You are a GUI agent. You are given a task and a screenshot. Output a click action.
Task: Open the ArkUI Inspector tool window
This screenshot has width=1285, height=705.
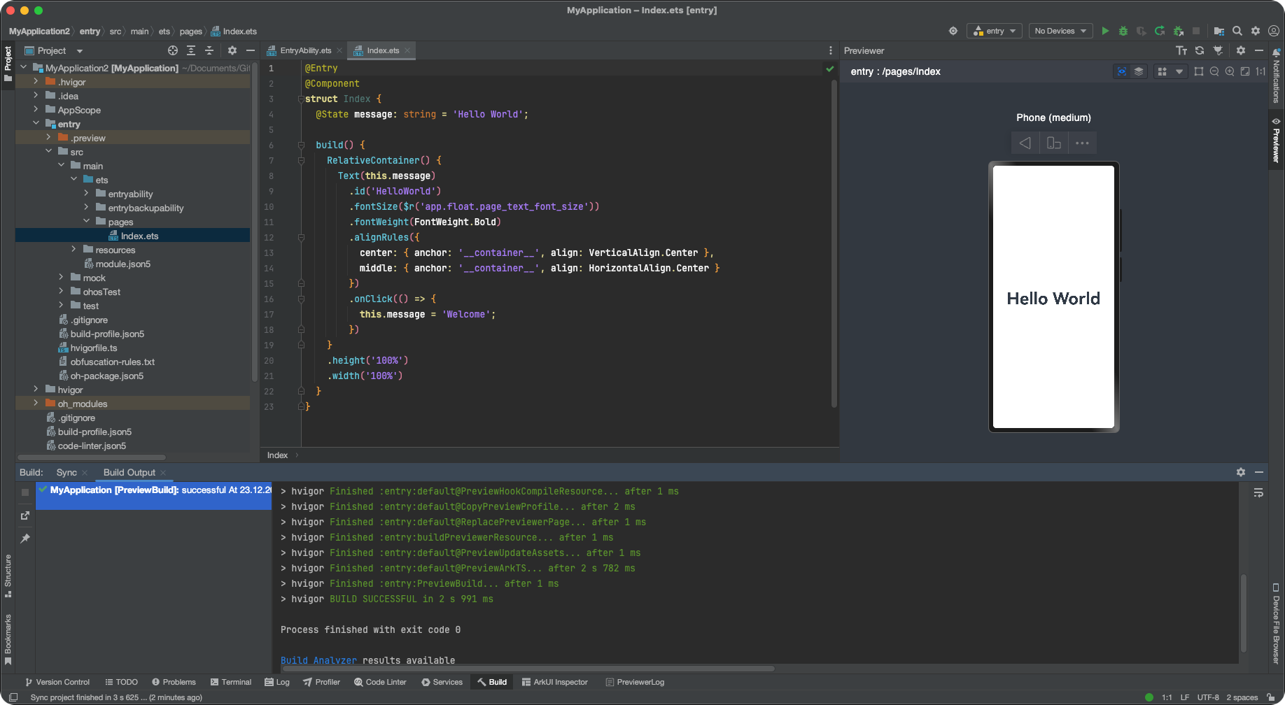(x=554, y=682)
